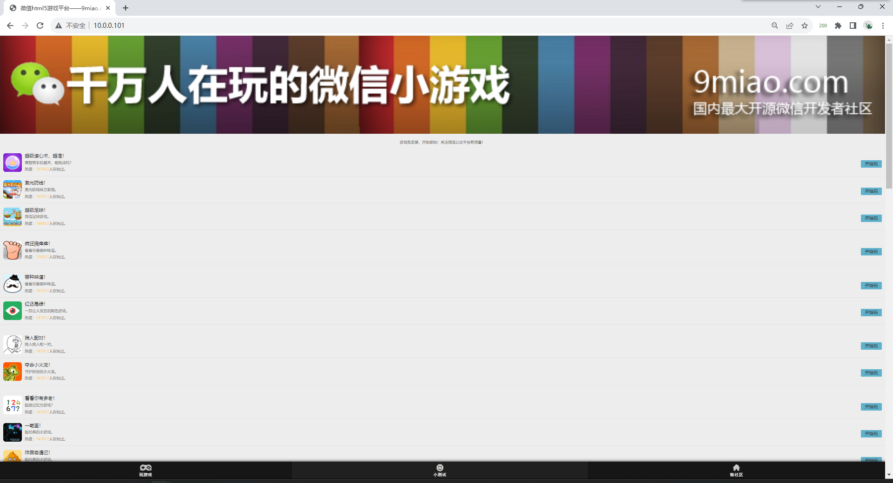
Task: Click description 一款让人发狂的颜色游戏
Action: [x=46, y=311]
